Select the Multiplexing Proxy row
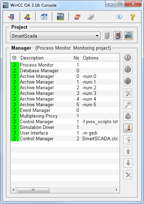Image resolution: width=144 pixels, height=204 pixels. (x=65, y=116)
